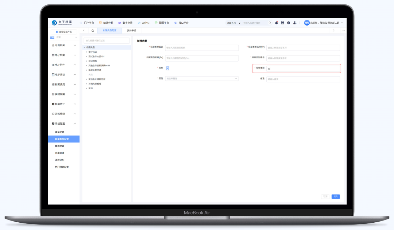Click the 取消 cancel button

(325, 196)
